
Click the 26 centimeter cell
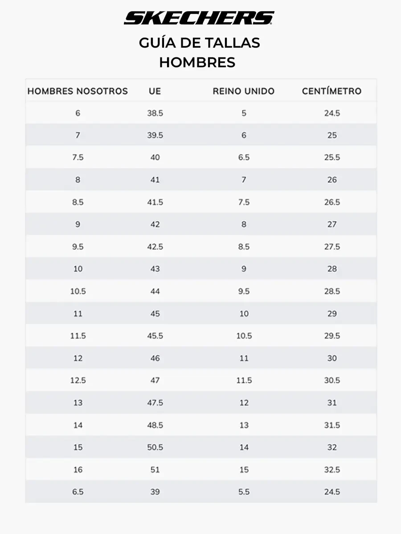click(x=332, y=180)
